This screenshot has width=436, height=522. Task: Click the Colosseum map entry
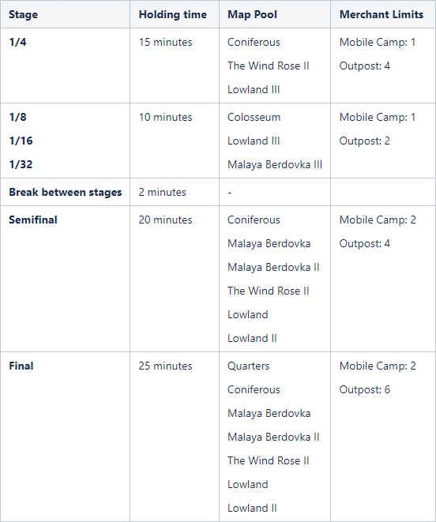tap(254, 117)
